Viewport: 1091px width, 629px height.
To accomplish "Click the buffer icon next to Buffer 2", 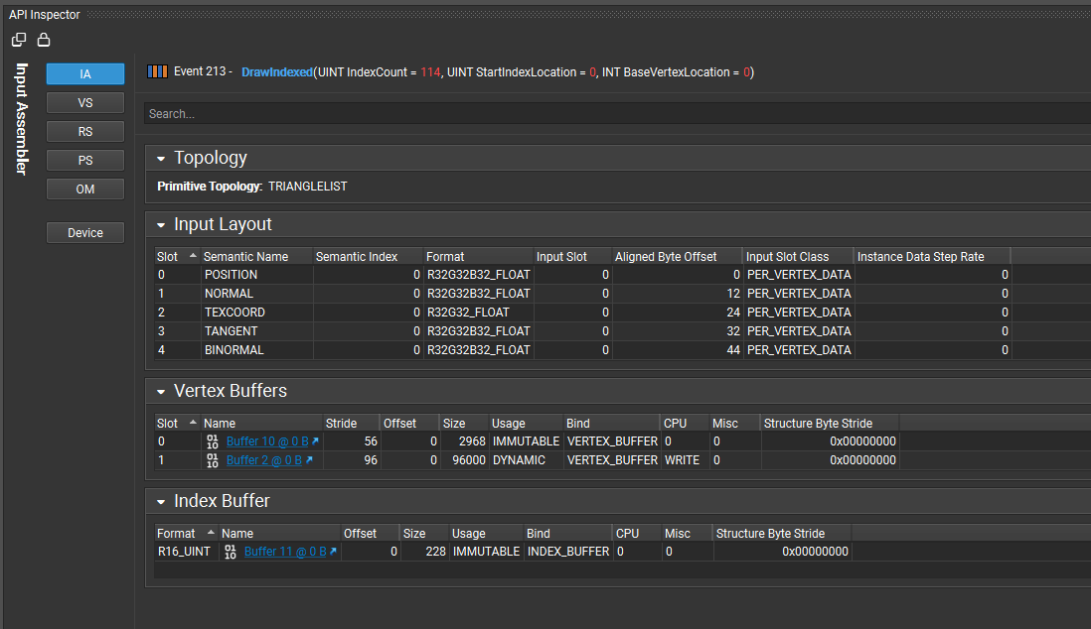I will pyautogui.click(x=213, y=459).
